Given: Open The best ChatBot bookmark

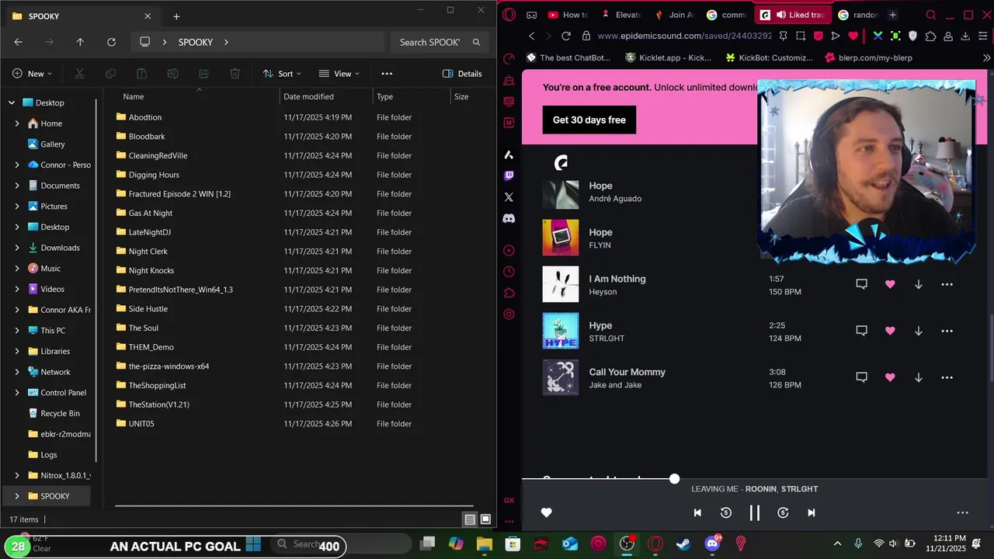Looking at the screenshot, I should (x=568, y=57).
